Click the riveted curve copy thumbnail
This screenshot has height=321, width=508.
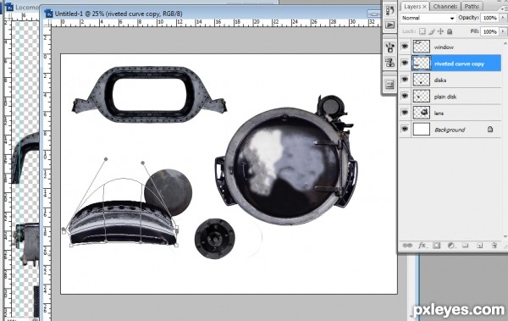coord(422,63)
